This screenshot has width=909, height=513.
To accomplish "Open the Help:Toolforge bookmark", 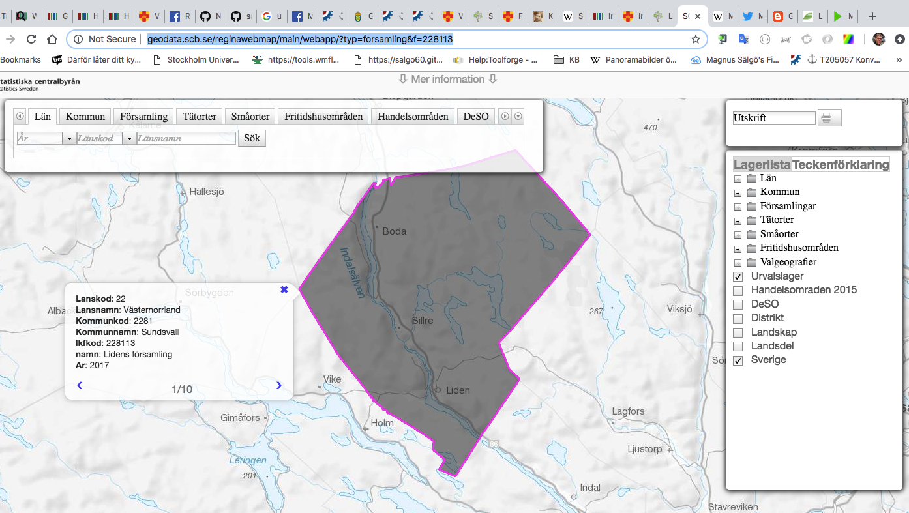I will (496, 59).
